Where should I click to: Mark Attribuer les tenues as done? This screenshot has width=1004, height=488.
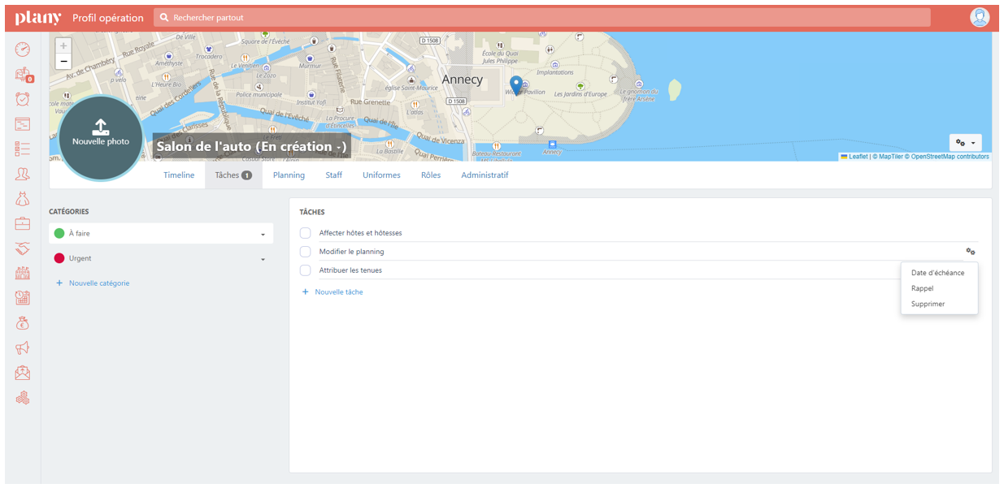point(306,270)
